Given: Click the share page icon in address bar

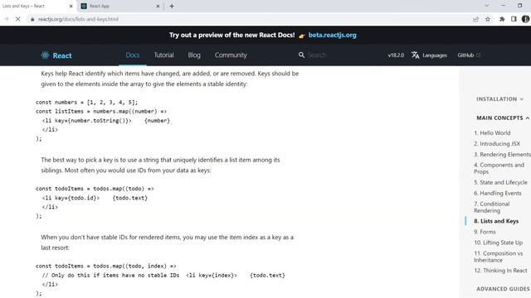Looking at the screenshot, I should coord(475,19).
